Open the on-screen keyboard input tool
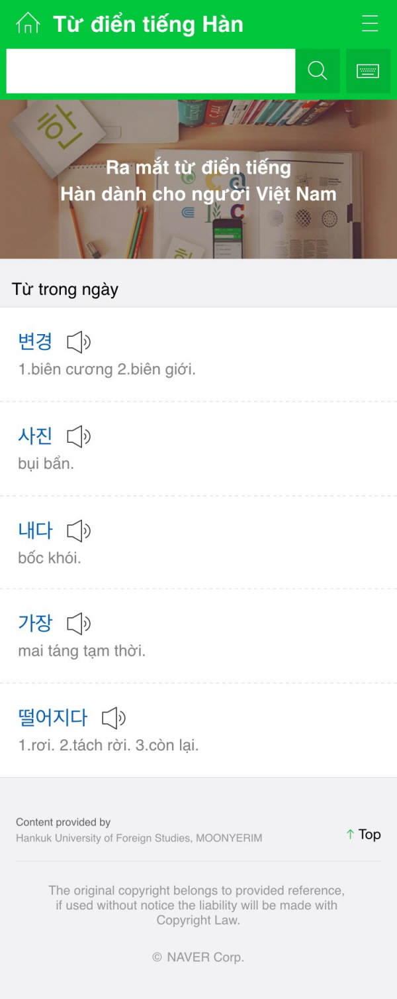Screen dimensions: 397x999 [368, 71]
